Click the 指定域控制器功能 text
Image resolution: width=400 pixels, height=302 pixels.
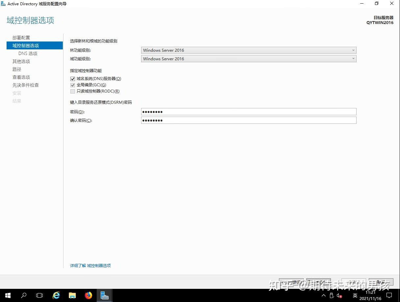click(86, 71)
